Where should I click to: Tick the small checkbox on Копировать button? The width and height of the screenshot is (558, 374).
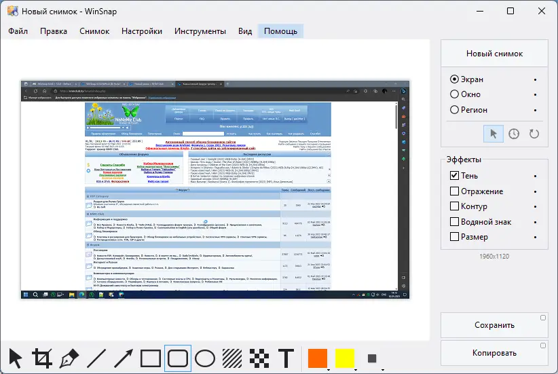pyautogui.click(x=542, y=345)
